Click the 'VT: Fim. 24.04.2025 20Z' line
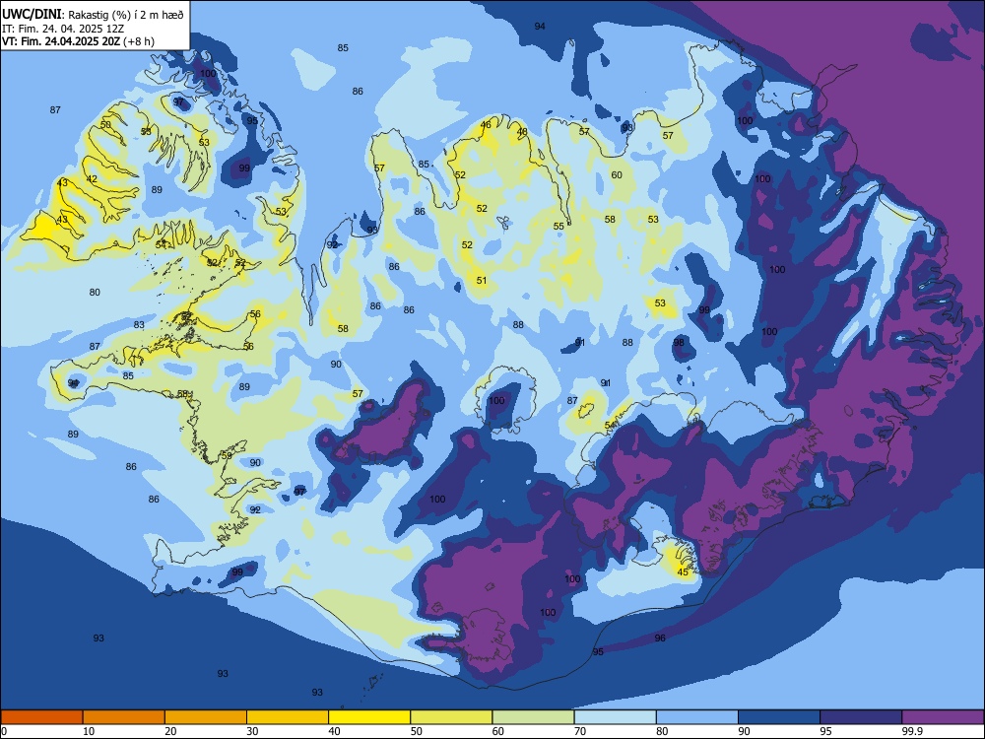 coord(61,41)
